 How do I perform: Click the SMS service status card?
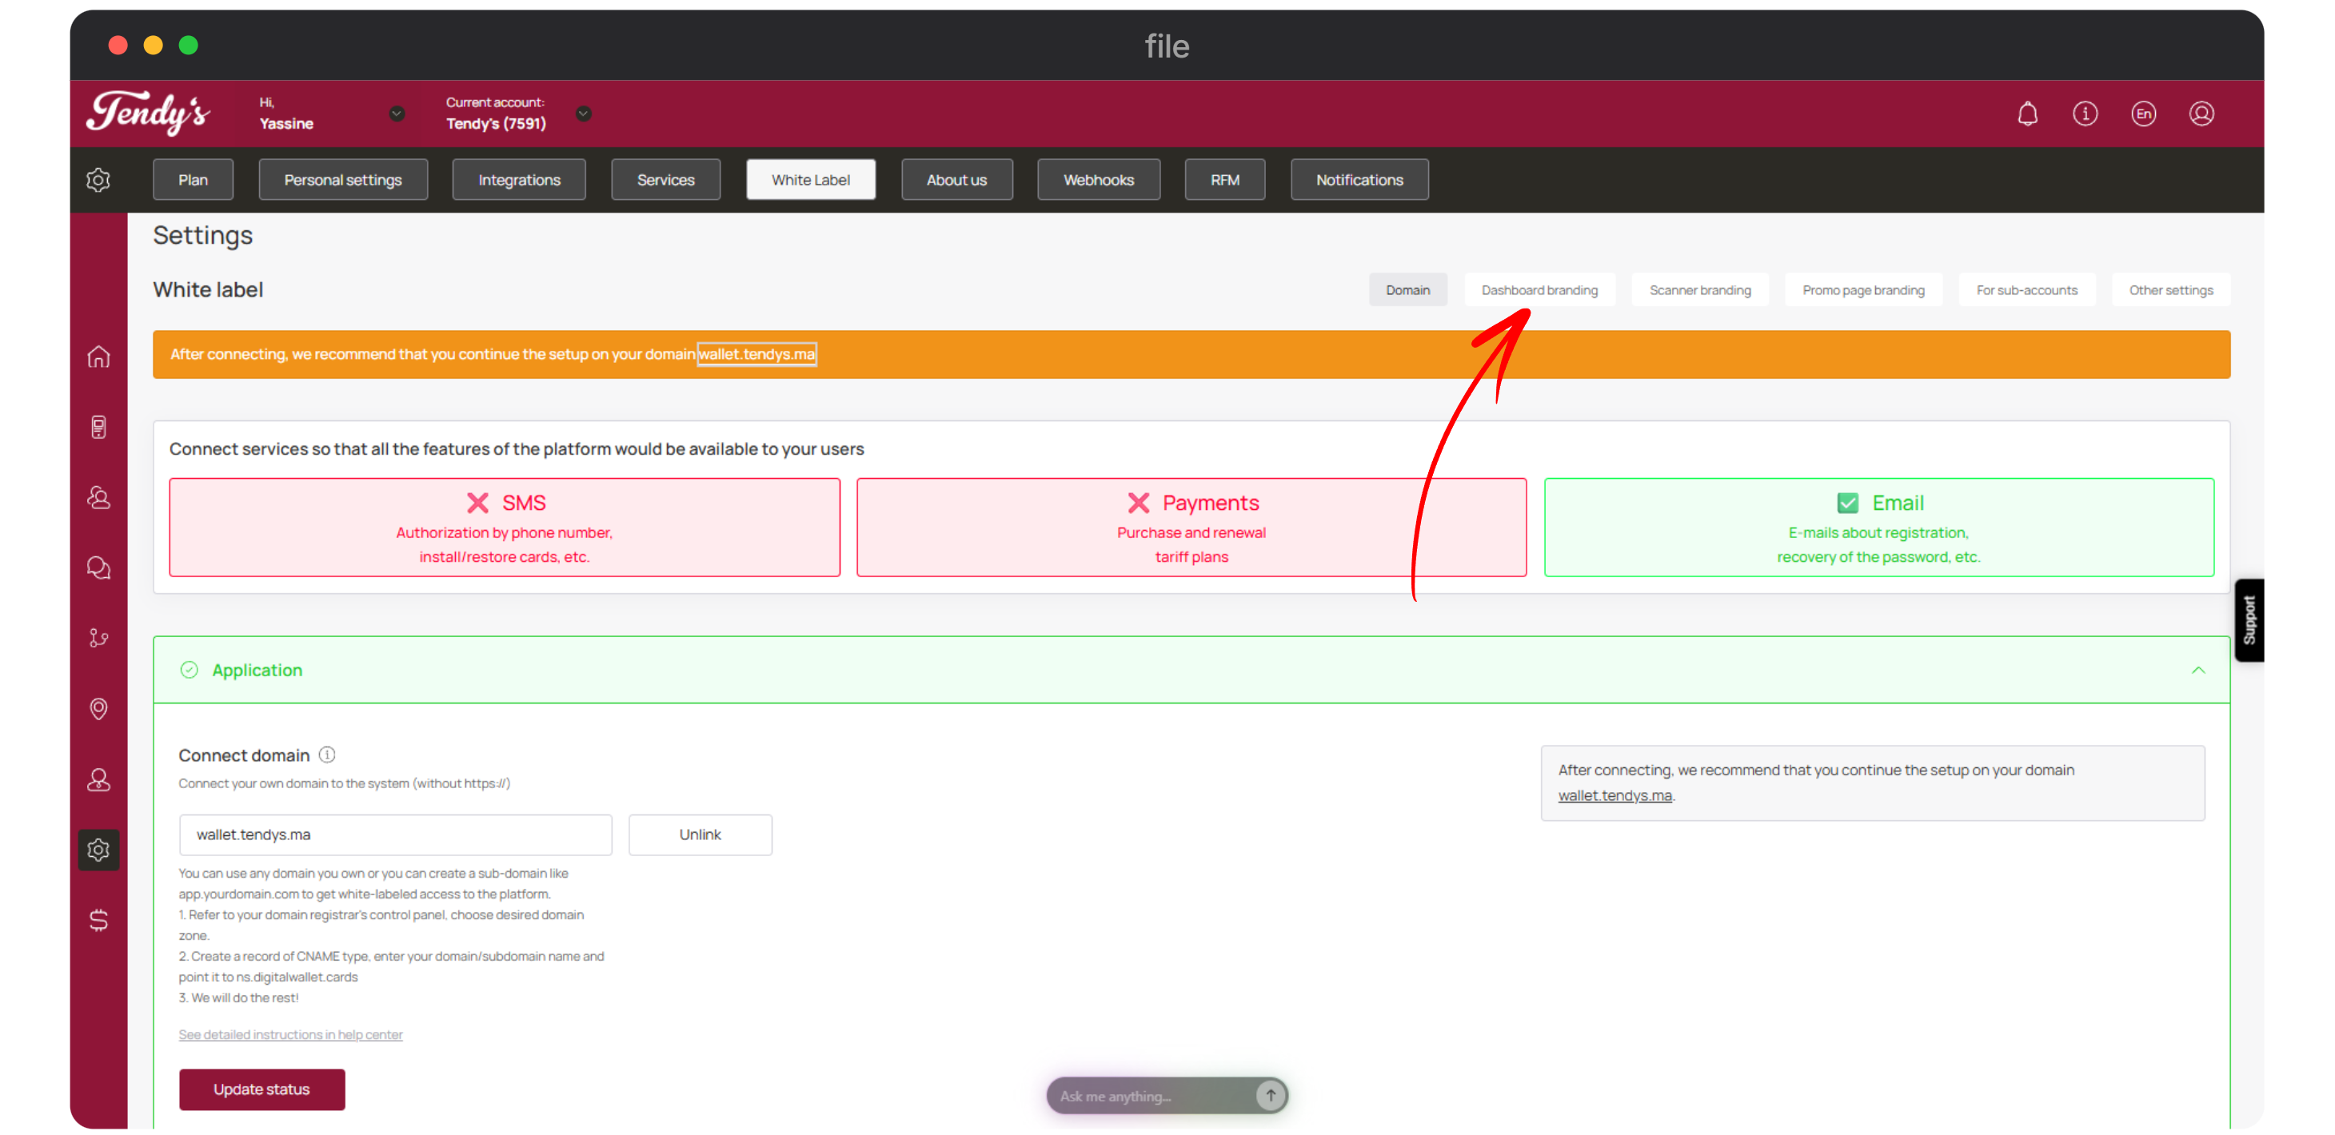click(x=504, y=528)
